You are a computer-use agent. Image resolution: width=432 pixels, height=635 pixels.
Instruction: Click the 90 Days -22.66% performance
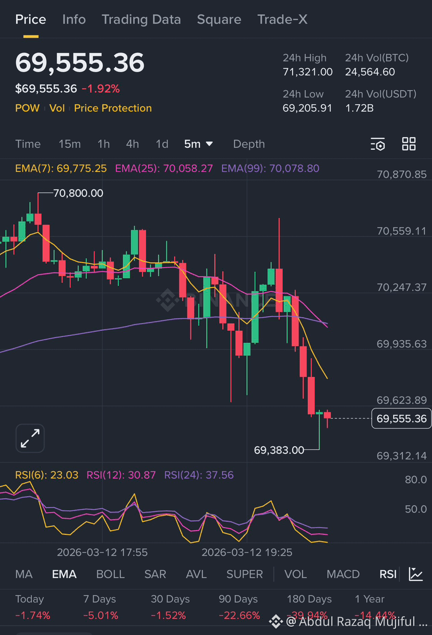pos(239,608)
